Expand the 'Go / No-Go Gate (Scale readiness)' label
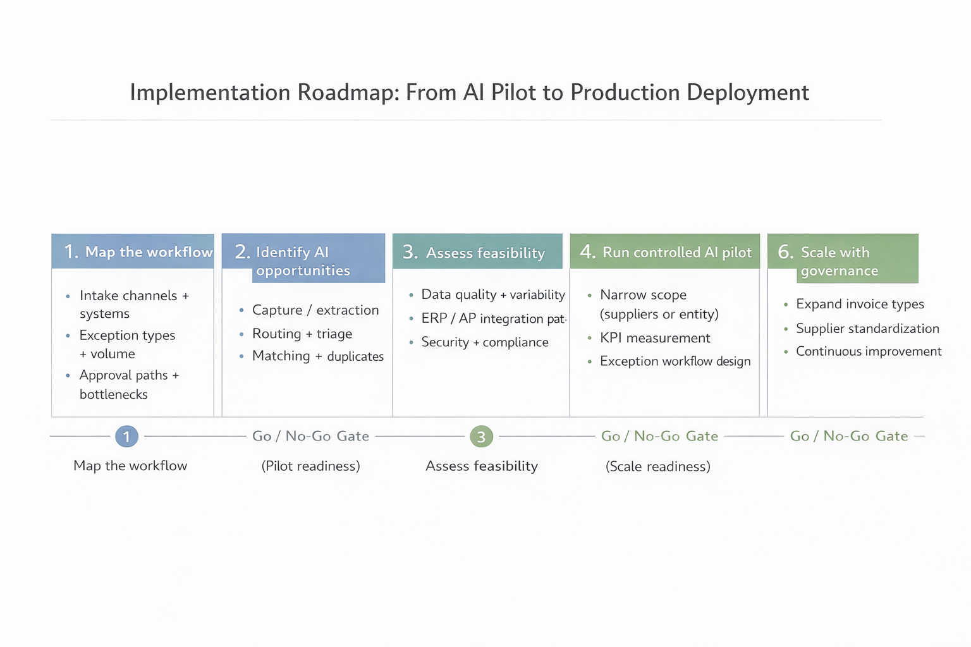Image resolution: width=971 pixels, height=647 pixels. tap(659, 436)
